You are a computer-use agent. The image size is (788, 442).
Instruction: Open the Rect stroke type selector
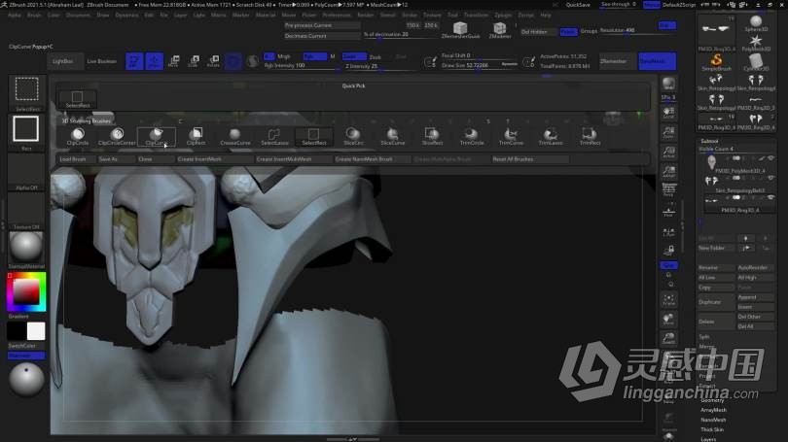(25, 132)
